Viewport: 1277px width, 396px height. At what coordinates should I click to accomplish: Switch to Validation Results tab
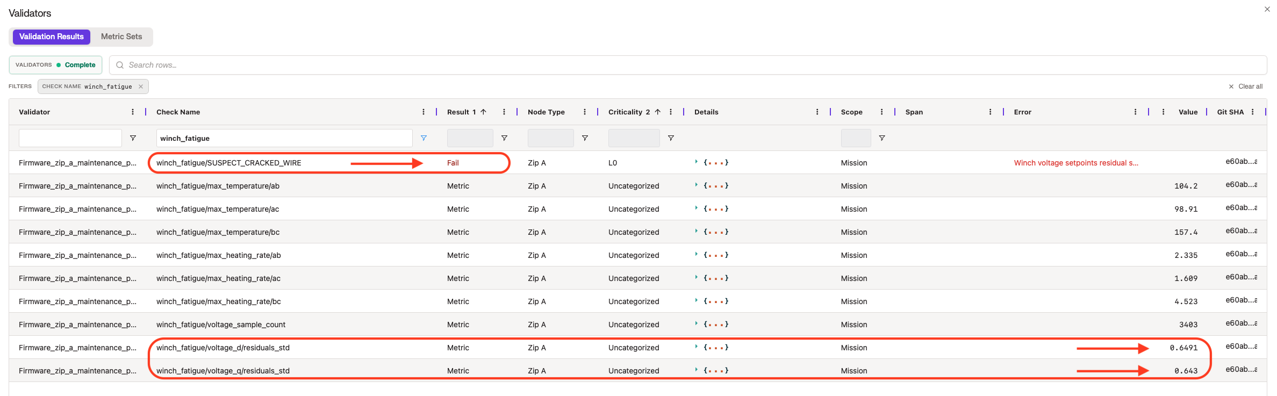52,37
